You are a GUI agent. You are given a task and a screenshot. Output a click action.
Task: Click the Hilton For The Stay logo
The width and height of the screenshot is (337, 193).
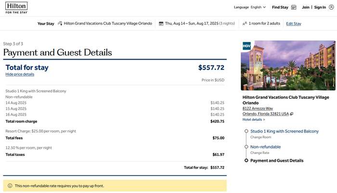[17, 8]
